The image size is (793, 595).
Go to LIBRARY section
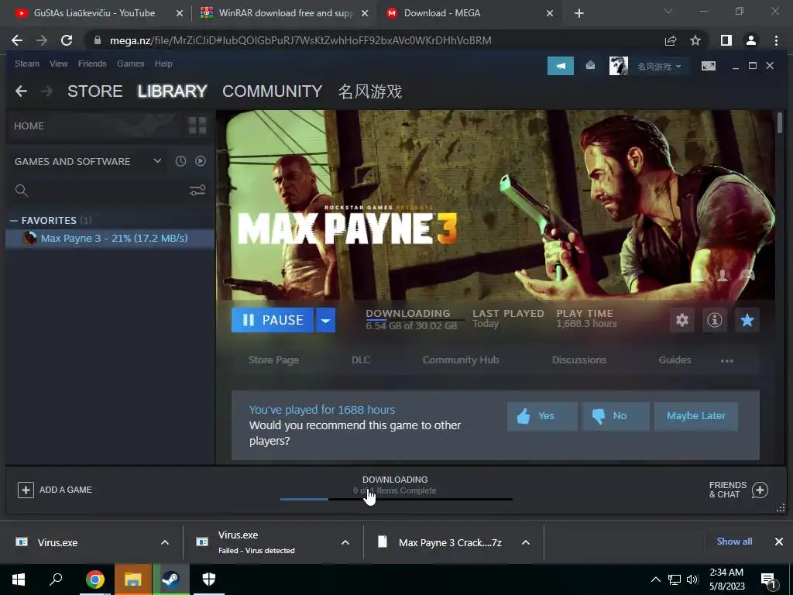click(x=173, y=91)
